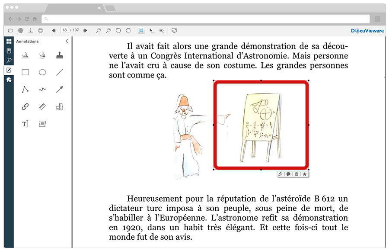Open the thumbnails panel tab

(9, 41)
